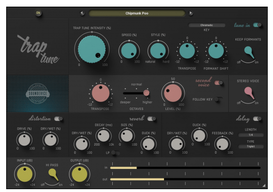This screenshot has width=273, height=192.
Task: Click the Trap Tune Intensity knob
Action: (92, 49)
